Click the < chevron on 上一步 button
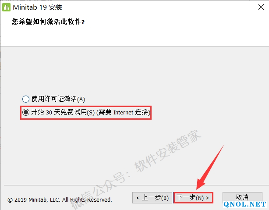269x210 pixels. click(138, 198)
